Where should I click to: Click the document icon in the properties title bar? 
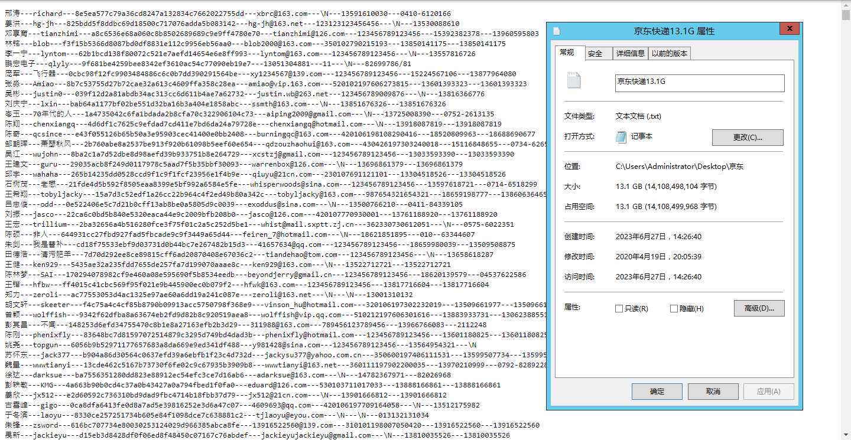[556, 31]
